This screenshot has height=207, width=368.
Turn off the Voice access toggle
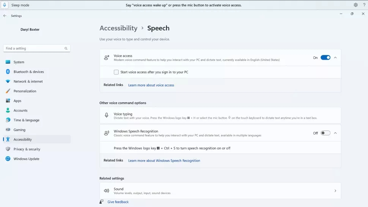(325, 58)
